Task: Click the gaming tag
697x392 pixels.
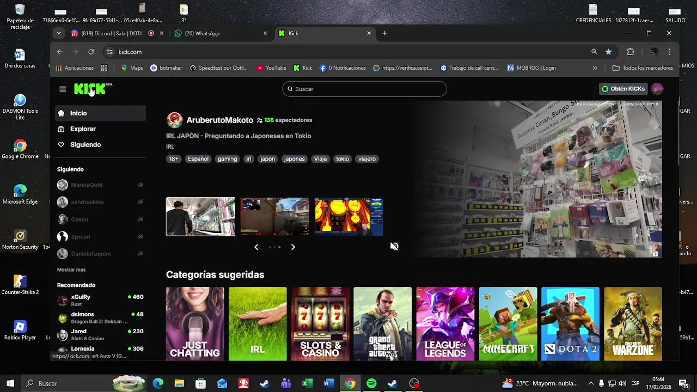Action: pyautogui.click(x=228, y=159)
